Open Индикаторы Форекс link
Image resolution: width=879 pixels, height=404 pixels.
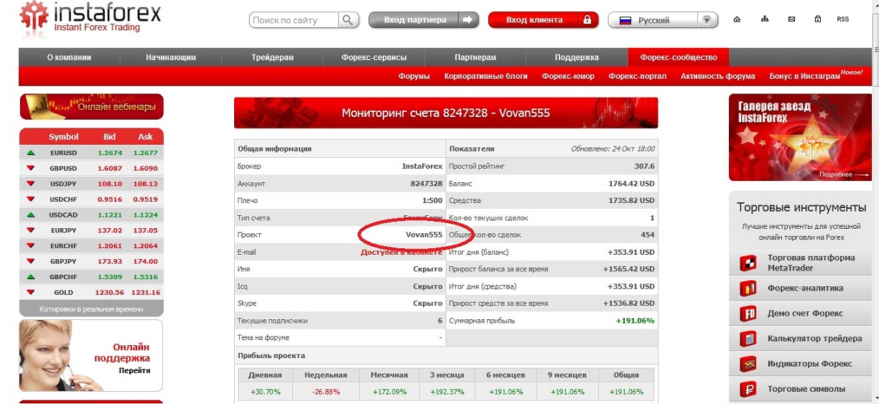tap(809, 364)
